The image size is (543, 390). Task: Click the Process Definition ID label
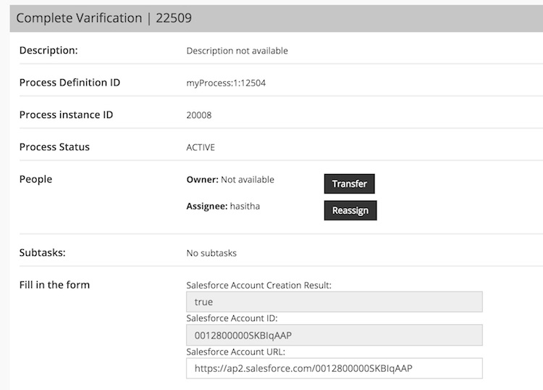[70, 83]
